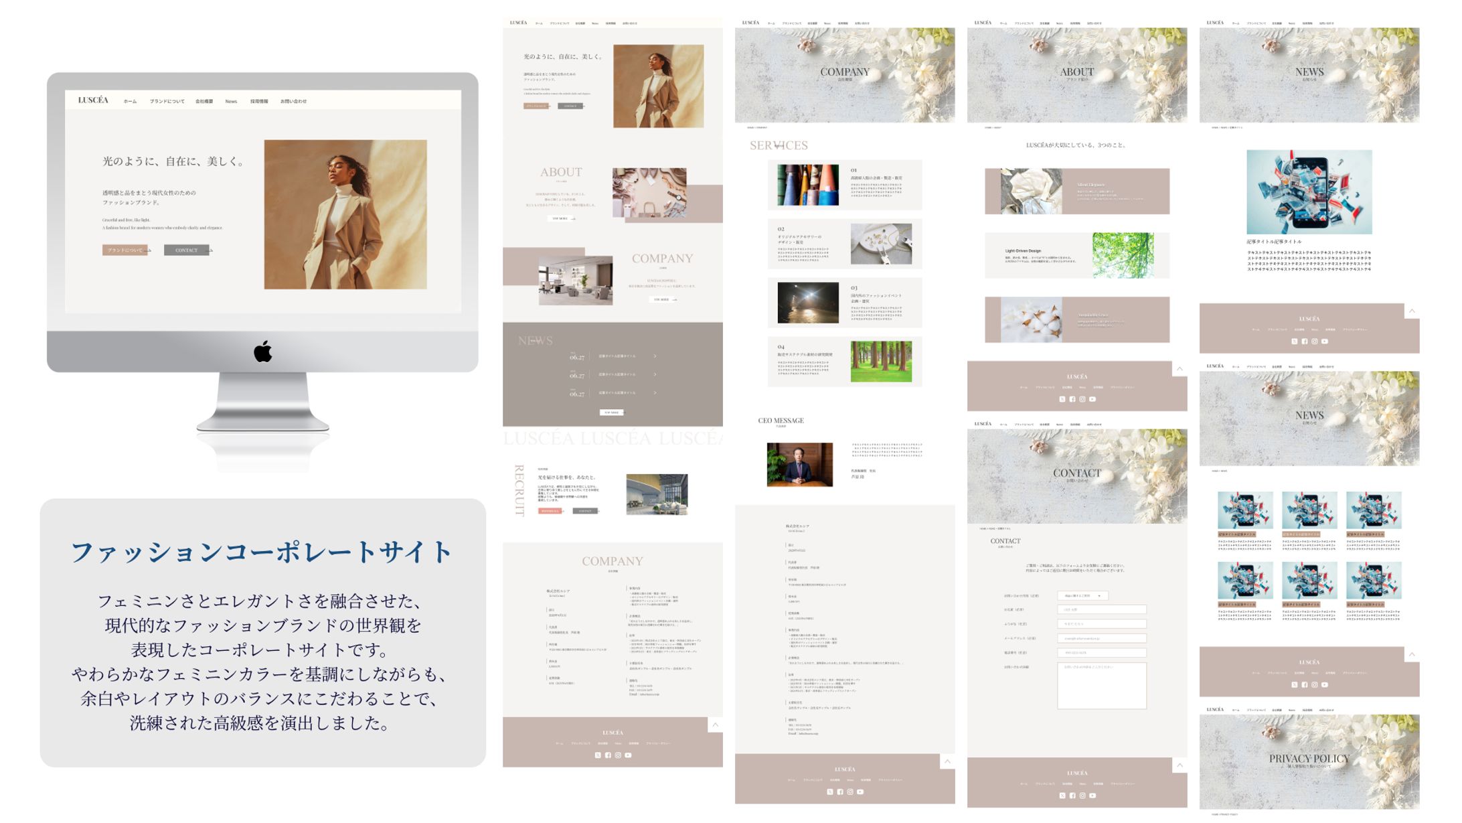Click the inquiry message textarea in the contact form

pyautogui.click(x=1102, y=686)
